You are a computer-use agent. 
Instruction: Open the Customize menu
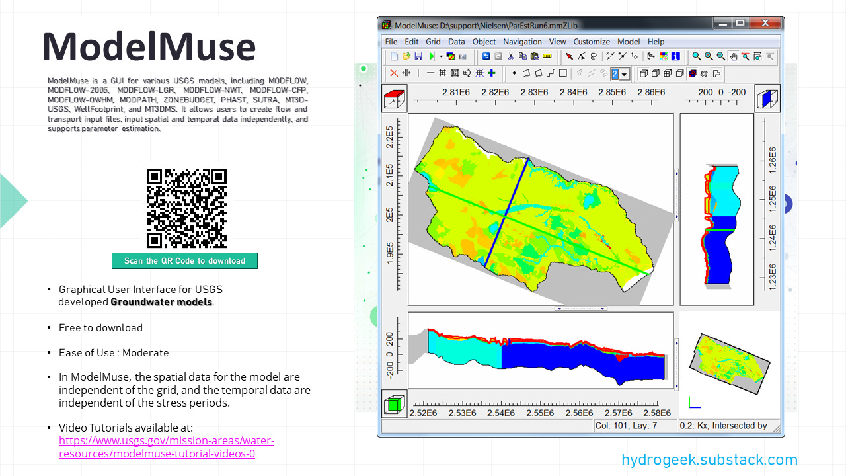(x=592, y=42)
